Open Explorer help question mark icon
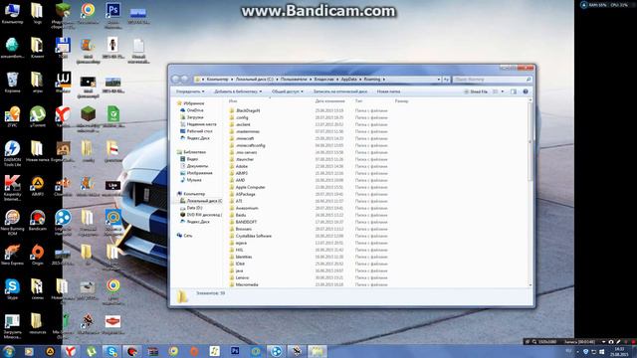The width and height of the screenshot is (637, 358). (526, 91)
